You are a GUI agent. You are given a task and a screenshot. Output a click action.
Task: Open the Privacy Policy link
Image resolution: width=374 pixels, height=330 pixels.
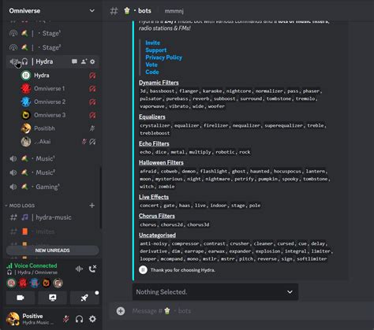point(163,57)
